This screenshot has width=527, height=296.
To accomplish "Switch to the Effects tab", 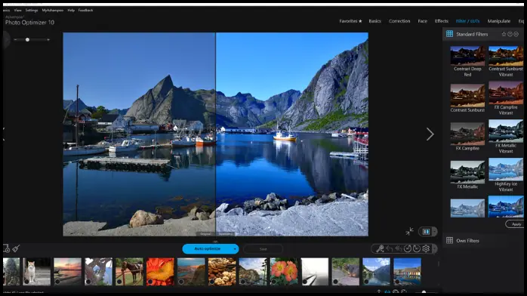I will tap(441, 21).
